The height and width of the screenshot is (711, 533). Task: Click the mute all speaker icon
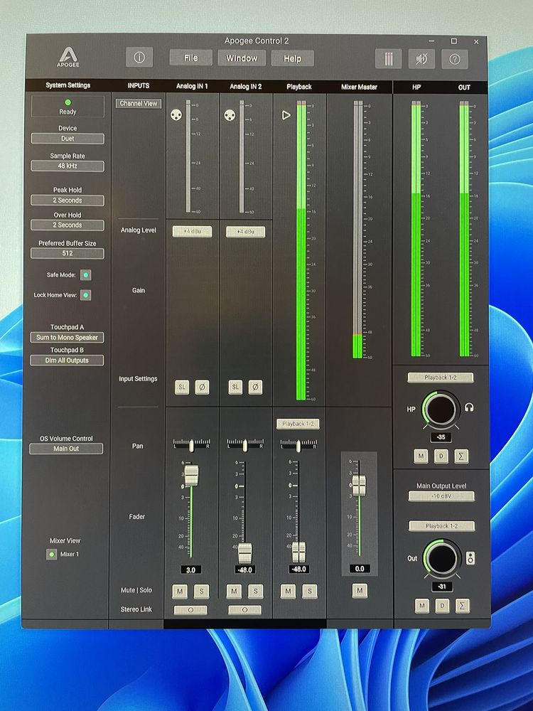coord(421,59)
